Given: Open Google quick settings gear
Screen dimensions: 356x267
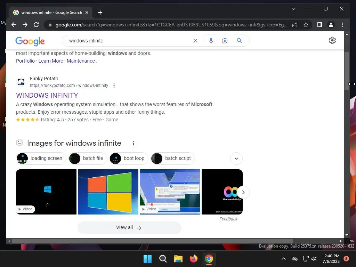Looking at the screenshot, I should (332, 40).
